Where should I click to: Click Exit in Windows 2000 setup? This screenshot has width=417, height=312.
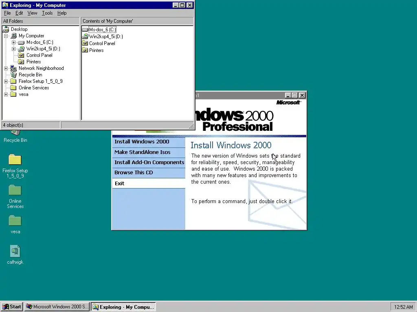pos(149,183)
